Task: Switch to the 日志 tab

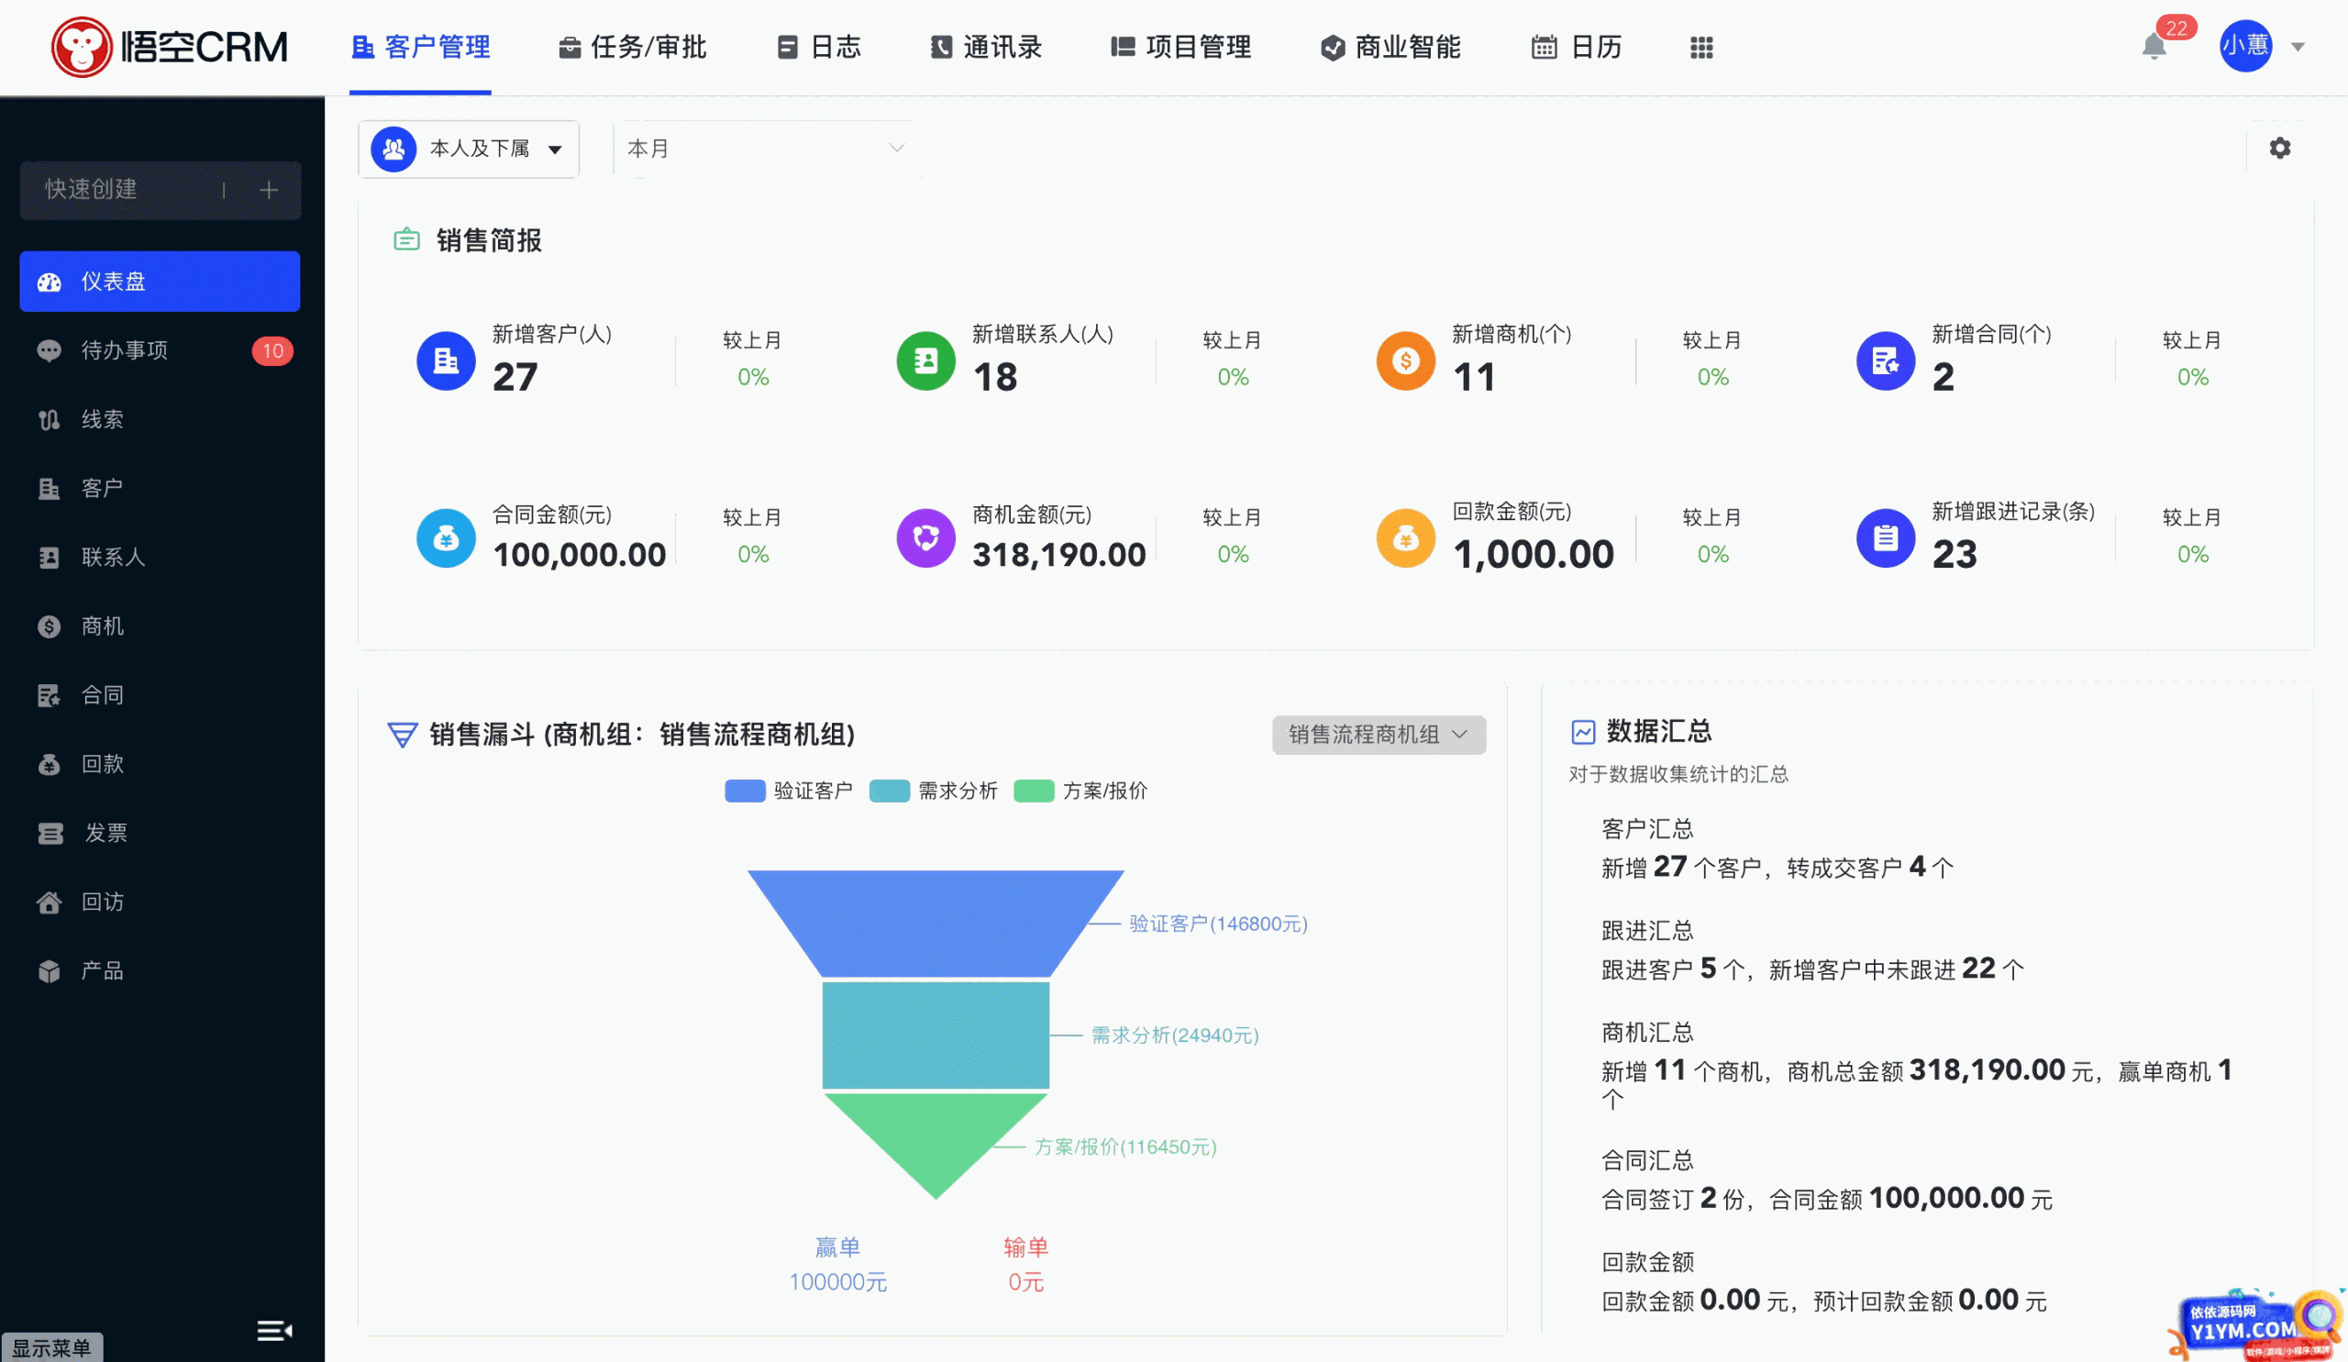Action: 819,48
